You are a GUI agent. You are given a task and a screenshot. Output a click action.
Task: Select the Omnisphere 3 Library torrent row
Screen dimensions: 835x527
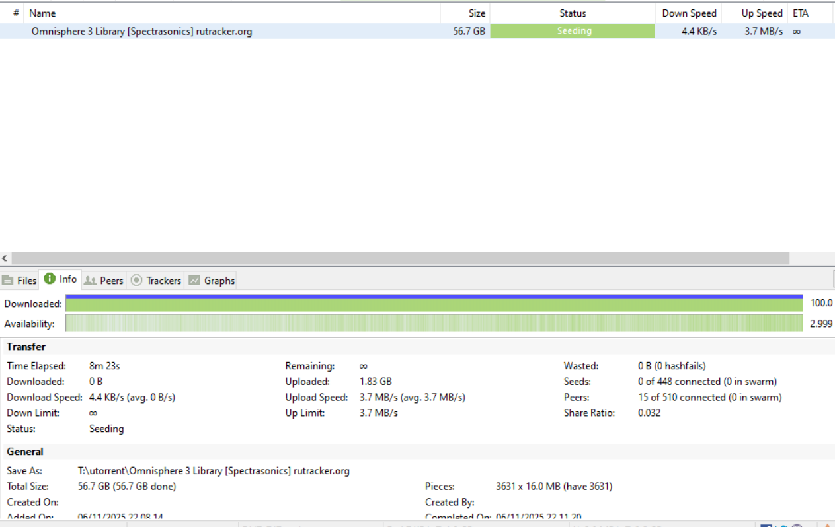click(141, 31)
